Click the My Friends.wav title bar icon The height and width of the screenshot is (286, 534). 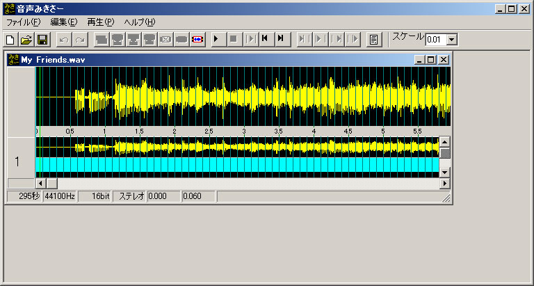coord(14,60)
